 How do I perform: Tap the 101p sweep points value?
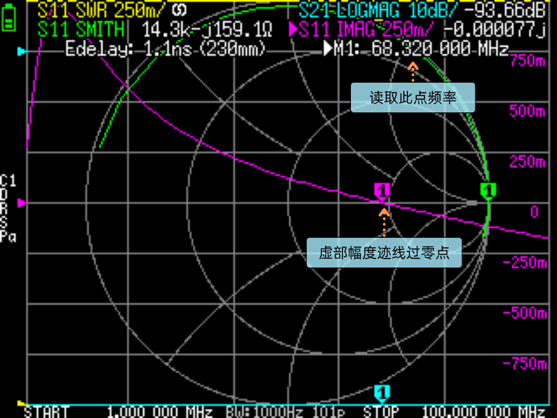tap(329, 412)
